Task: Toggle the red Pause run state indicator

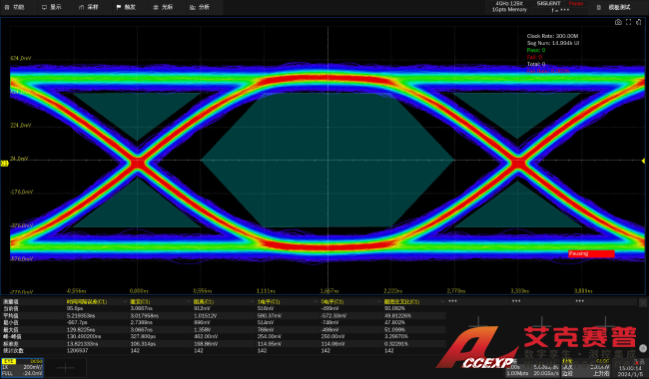Action: (576, 3)
